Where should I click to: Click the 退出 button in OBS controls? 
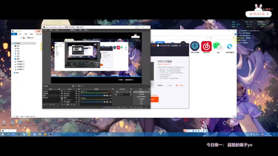pos(141,104)
